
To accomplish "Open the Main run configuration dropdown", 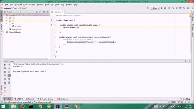I will [155, 8].
